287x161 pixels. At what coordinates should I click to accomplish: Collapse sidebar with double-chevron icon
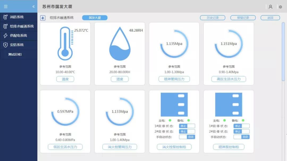coord(33,7)
